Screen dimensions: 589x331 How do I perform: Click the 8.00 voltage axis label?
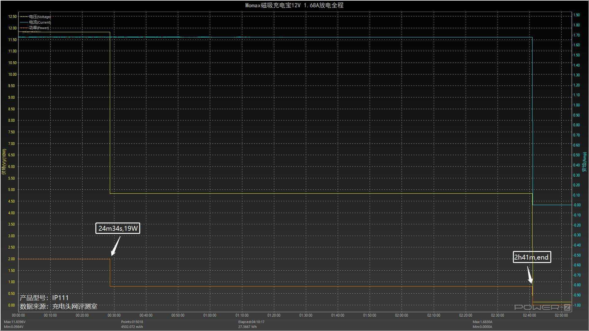(11, 120)
